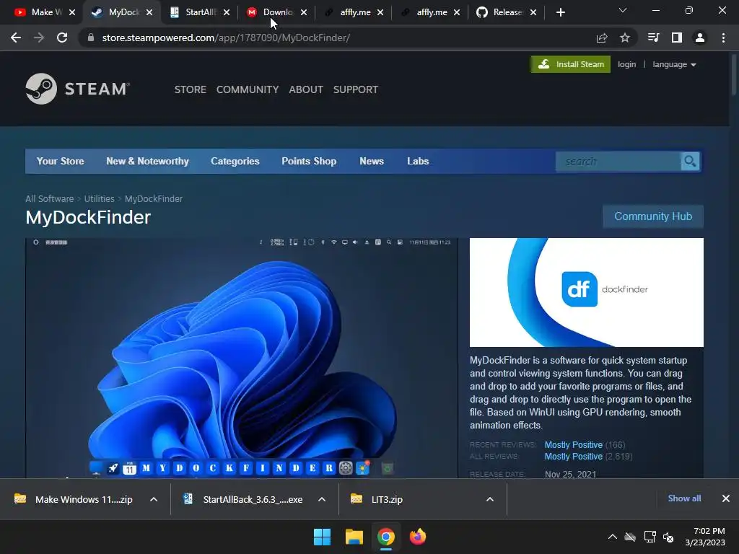The image size is (739, 554).
Task: Open recent reviews Mostly Positive link
Action: [574, 444]
